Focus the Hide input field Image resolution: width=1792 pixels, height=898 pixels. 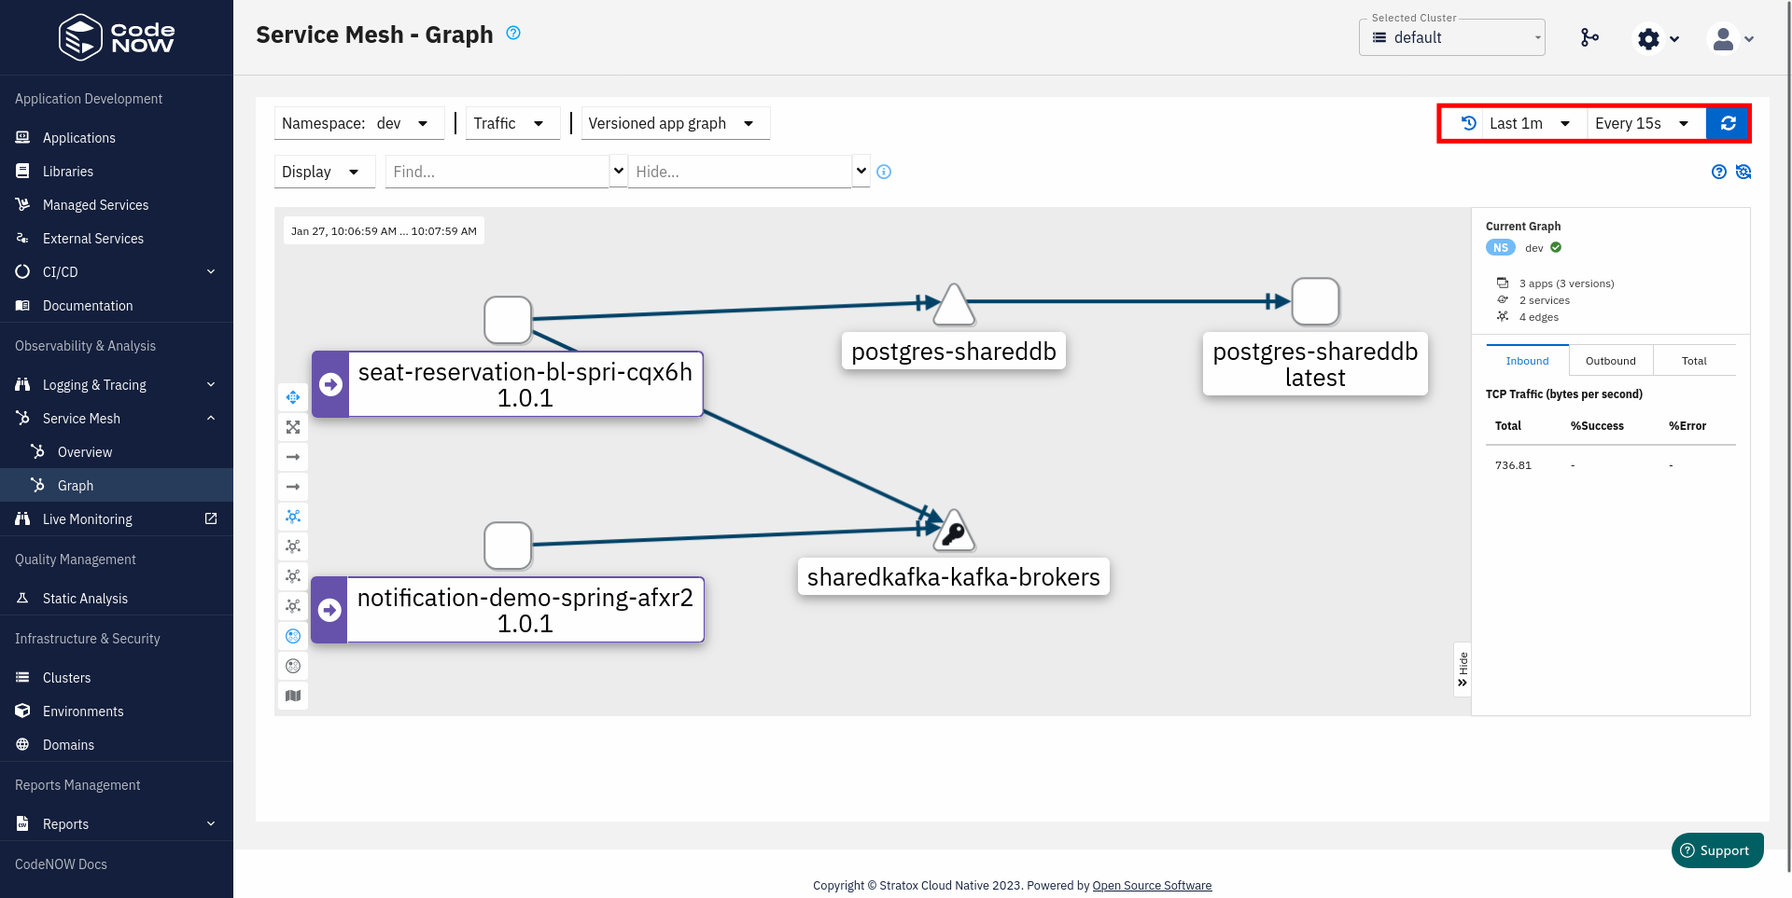[x=739, y=172]
